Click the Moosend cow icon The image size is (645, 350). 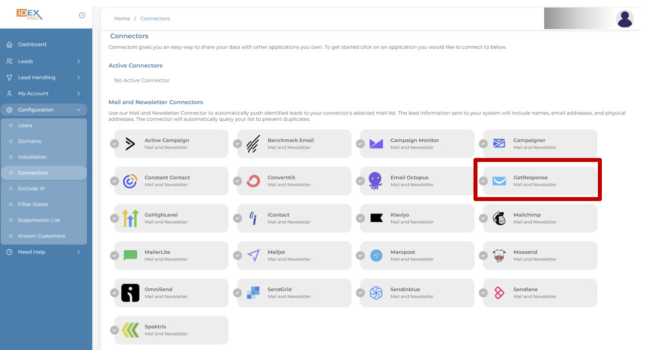[x=499, y=255]
